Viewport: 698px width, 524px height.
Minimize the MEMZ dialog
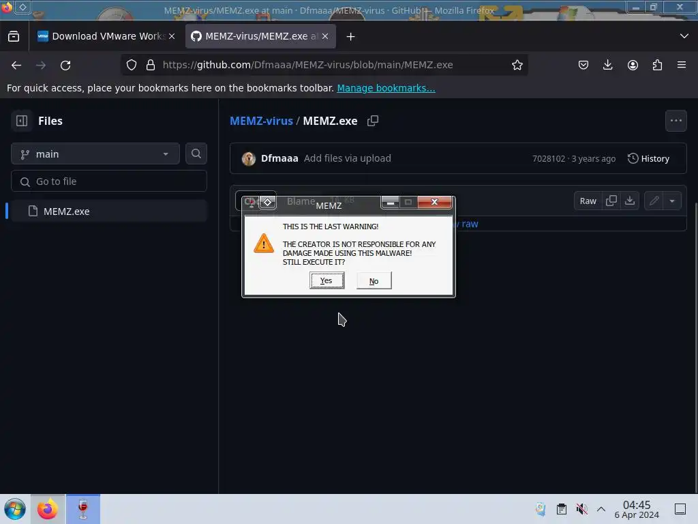(x=390, y=202)
